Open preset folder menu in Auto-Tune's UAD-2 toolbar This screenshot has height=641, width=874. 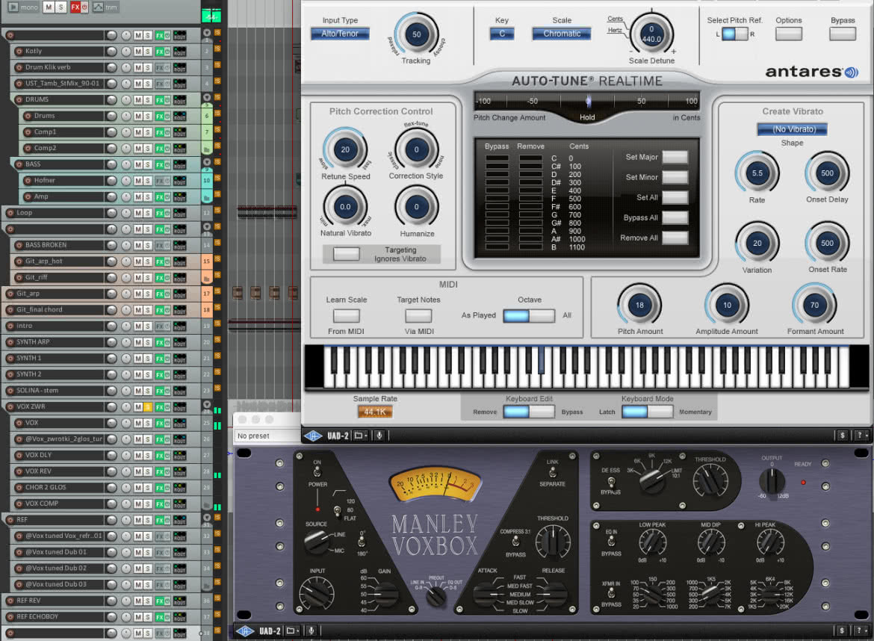pyautogui.click(x=361, y=436)
